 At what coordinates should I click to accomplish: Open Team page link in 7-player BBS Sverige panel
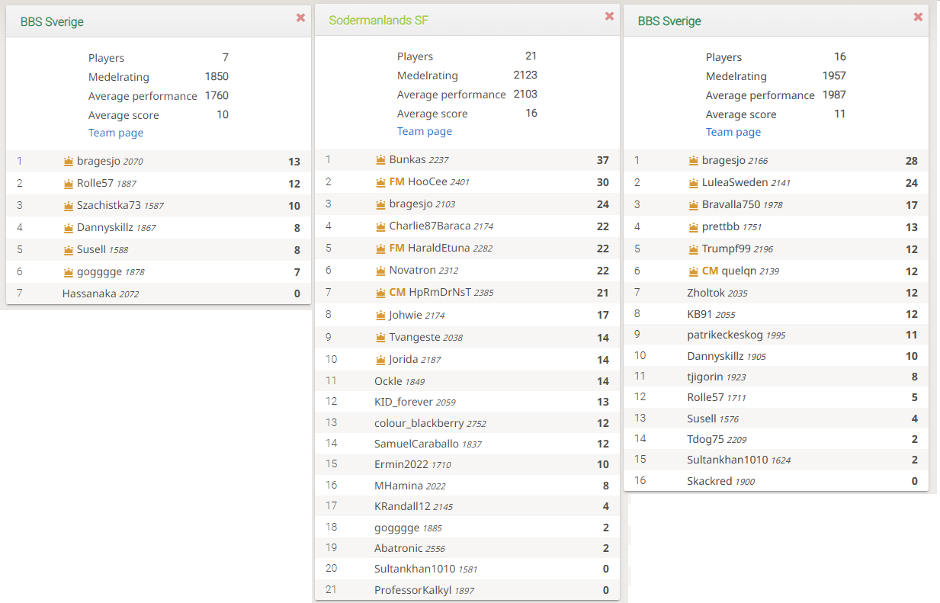116,133
